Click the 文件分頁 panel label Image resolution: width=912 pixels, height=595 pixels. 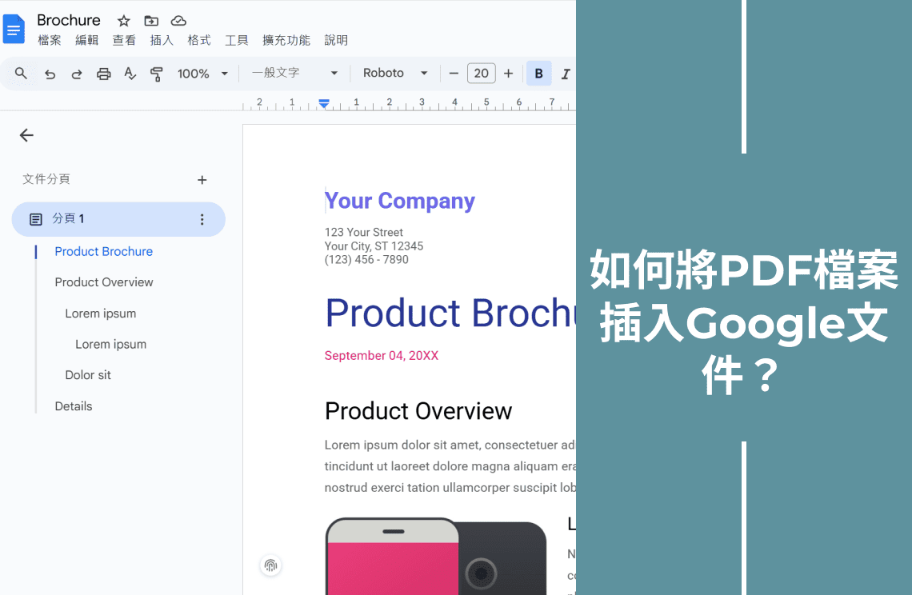point(46,179)
